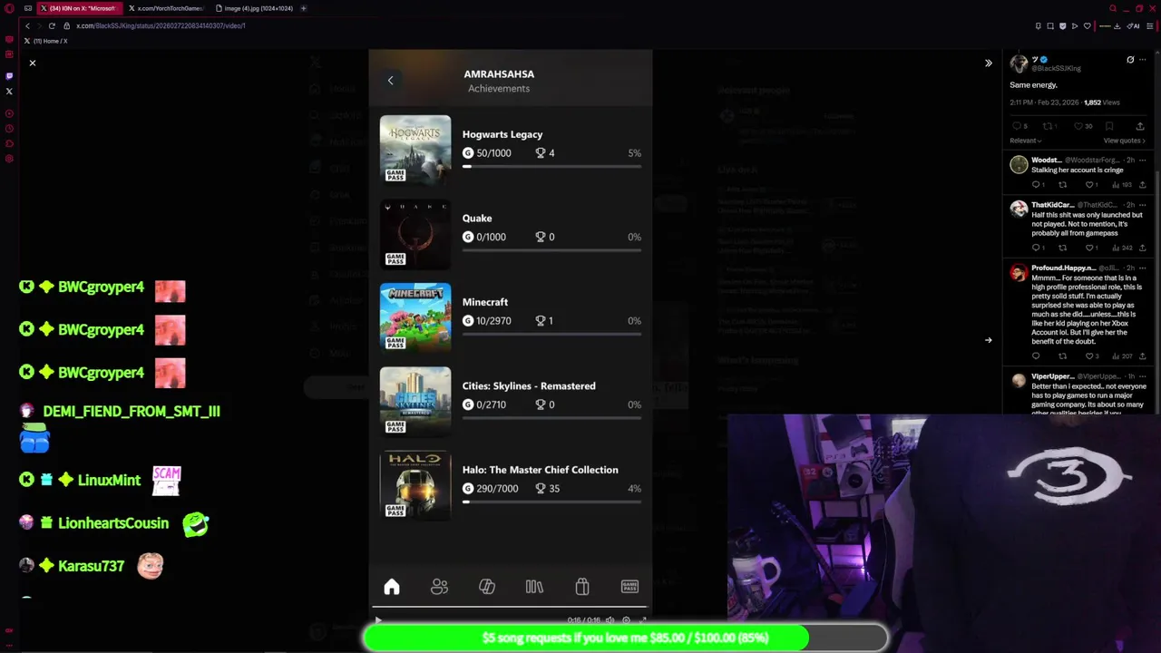1161x653 pixels.
Task: Like the Woodstar reply
Action: [x=1091, y=185]
